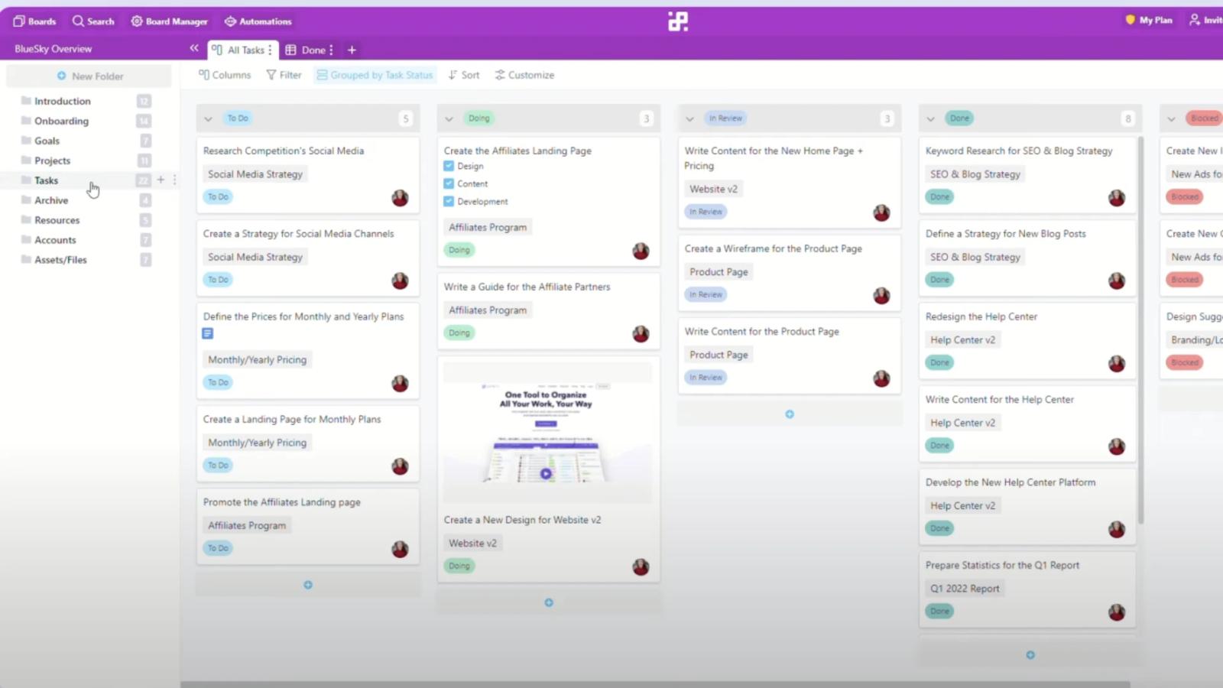
Task: Open Board Manager
Action: (x=169, y=21)
